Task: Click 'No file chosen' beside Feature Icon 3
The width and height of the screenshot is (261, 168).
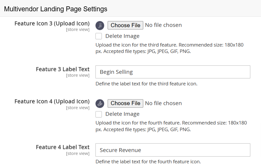Action: pos(163,25)
